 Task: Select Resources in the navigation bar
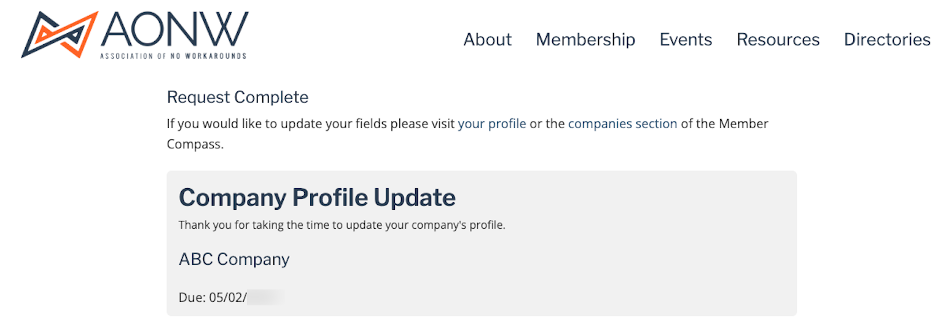click(778, 40)
